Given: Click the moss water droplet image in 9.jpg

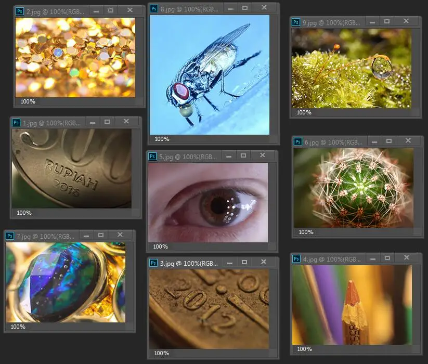Looking at the screenshot, I should point(352,69).
